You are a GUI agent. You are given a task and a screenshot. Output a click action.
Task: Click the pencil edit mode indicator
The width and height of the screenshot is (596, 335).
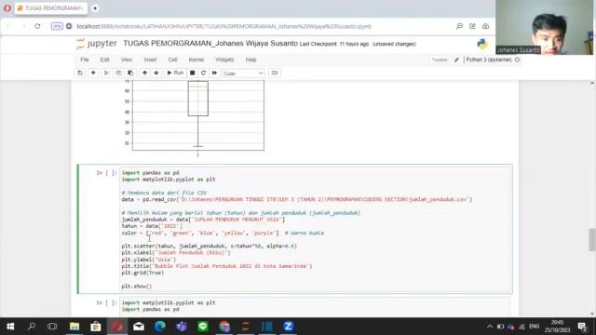(456, 60)
